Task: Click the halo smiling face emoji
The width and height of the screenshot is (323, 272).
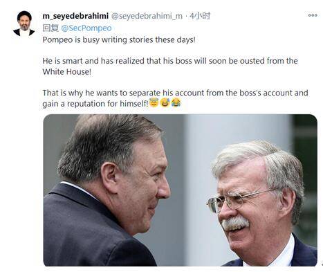Action: coord(154,102)
